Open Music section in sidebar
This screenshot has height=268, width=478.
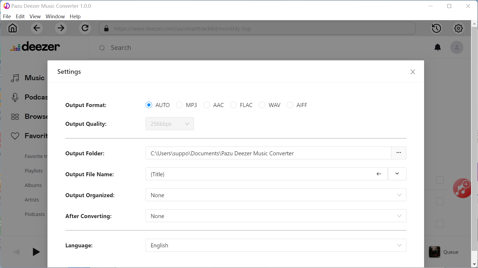tap(35, 78)
